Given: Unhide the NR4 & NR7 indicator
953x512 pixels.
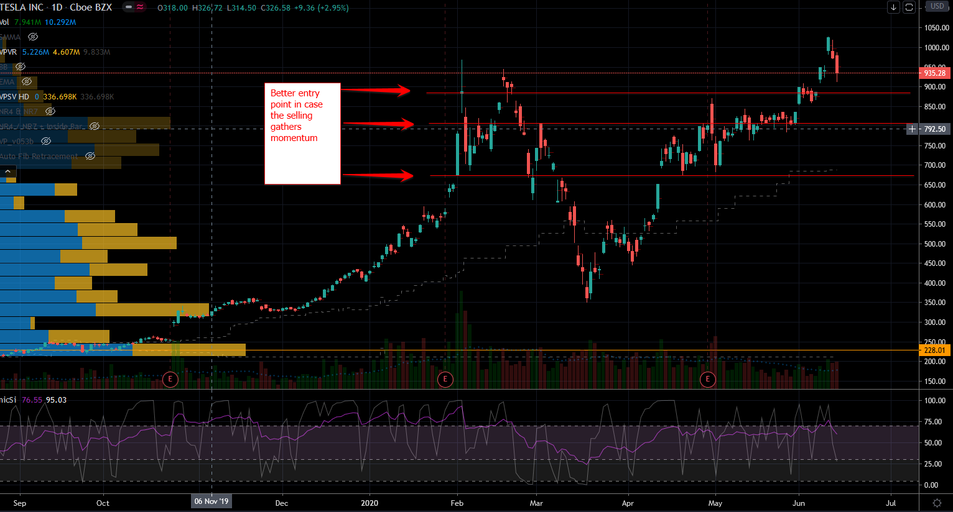Looking at the screenshot, I should coord(50,111).
